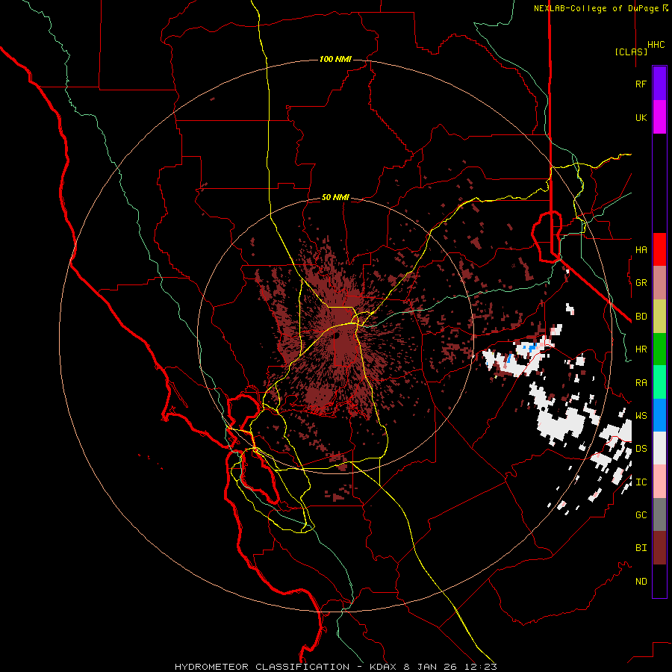This screenshot has width=672, height=672.
Task: Click the RA legend color swatch
Action: pos(659,382)
